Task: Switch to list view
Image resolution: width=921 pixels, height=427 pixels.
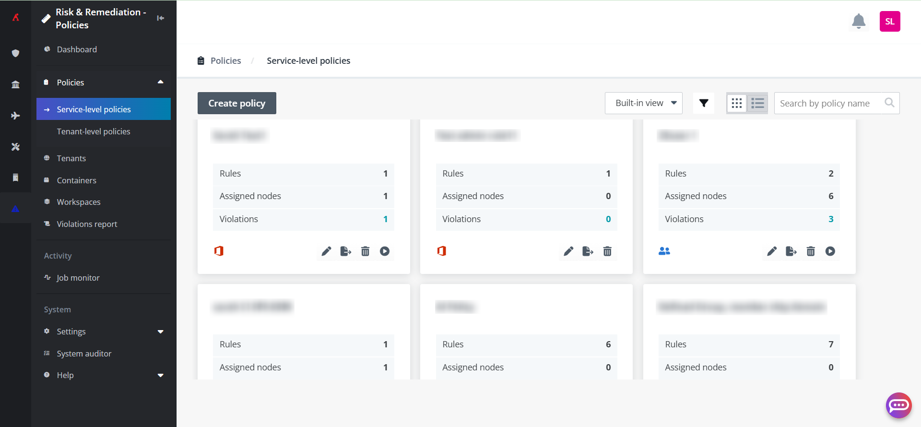Action: point(758,103)
